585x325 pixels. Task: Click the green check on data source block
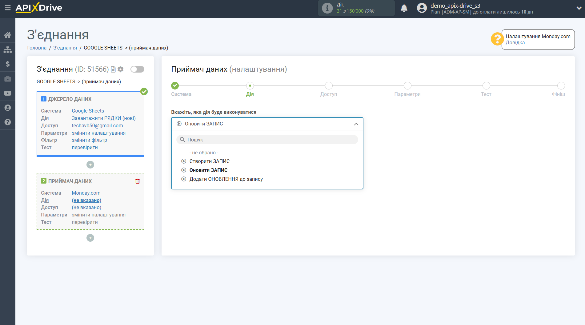(x=144, y=92)
